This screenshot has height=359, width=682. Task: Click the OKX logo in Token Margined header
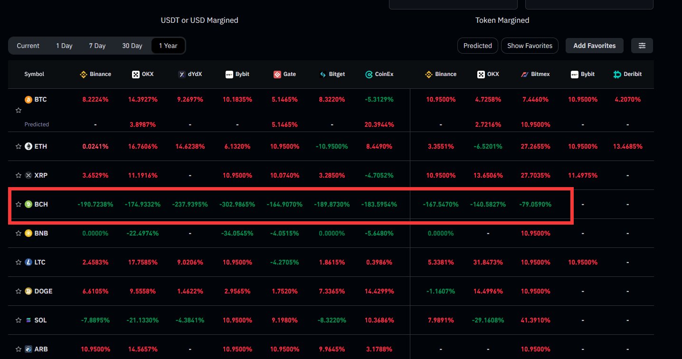(x=481, y=74)
